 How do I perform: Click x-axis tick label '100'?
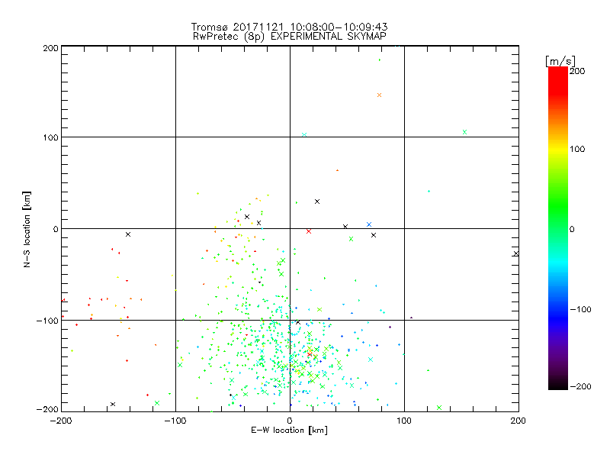tap(404, 421)
